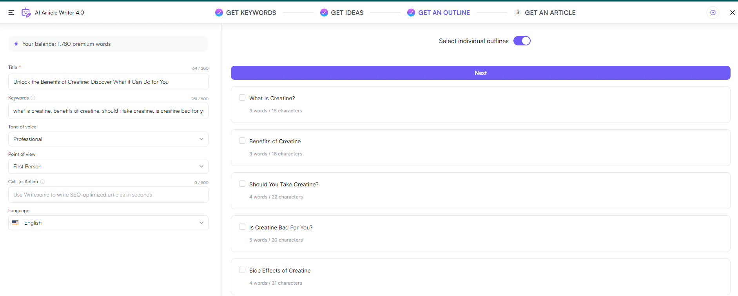
Task: Check the Side Effects of Creatine outline
Action: (x=242, y=270)
